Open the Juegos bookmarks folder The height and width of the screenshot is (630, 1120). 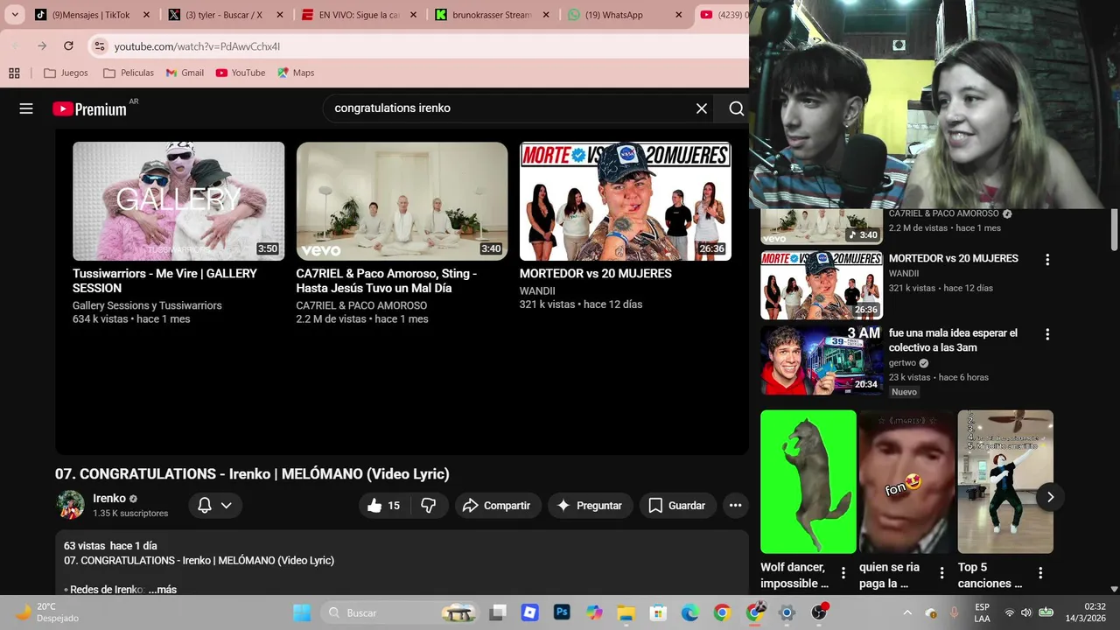click(66, 73)
